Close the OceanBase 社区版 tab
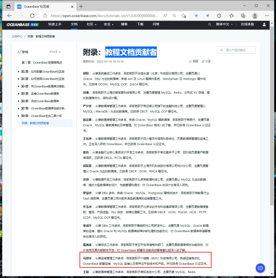276x278 pixels. pos(72,7)
